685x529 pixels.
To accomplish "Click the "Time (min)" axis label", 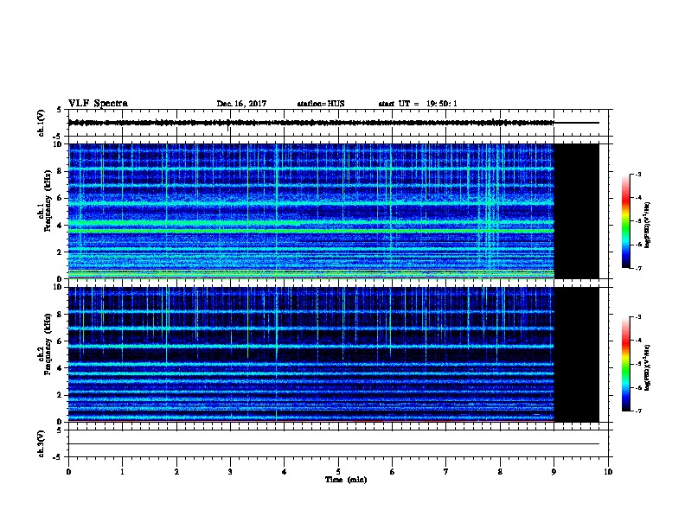I will pos(346,479).
